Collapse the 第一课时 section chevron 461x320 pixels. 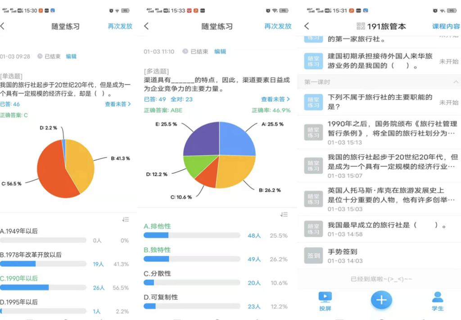click(456, 82)
